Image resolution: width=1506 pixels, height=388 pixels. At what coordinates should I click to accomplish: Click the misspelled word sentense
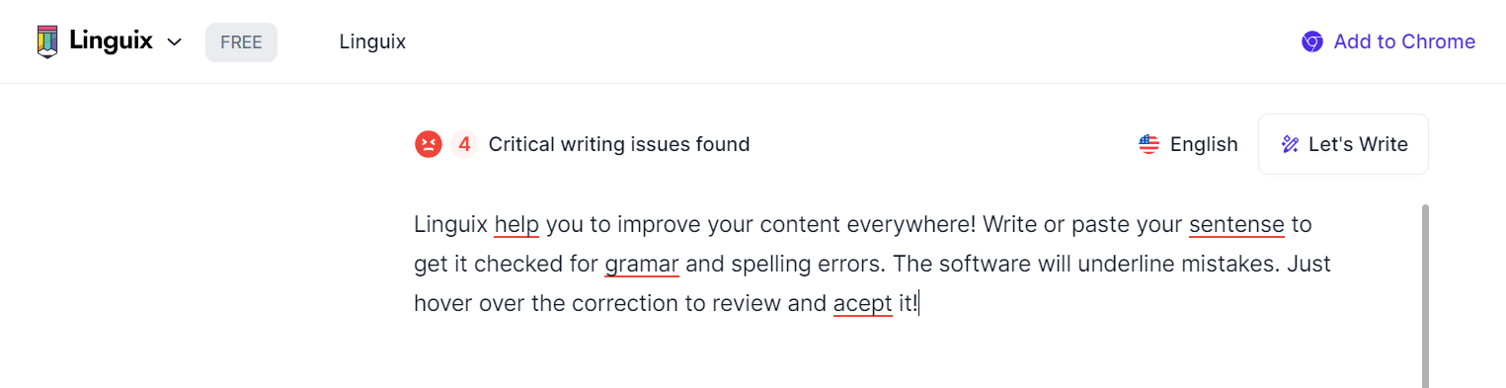tap(1236, 225)
